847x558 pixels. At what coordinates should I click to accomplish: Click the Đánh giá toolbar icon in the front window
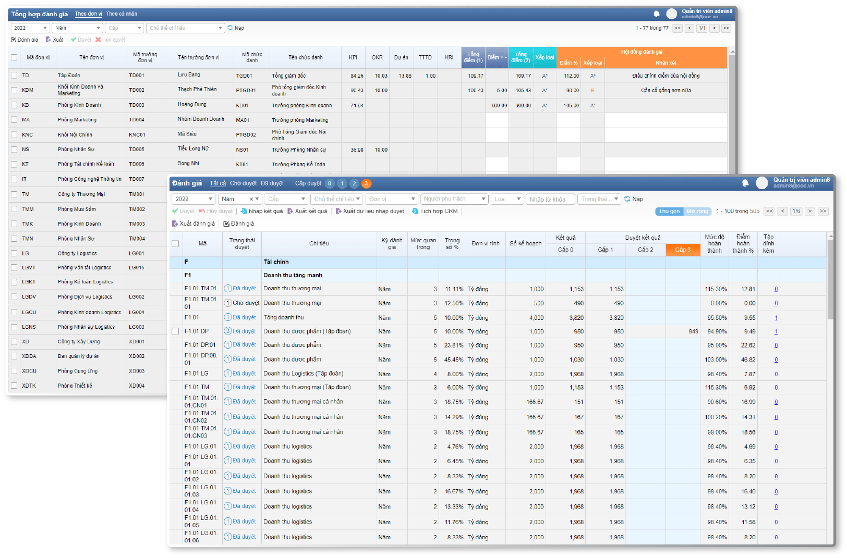(x=226, y=224)
